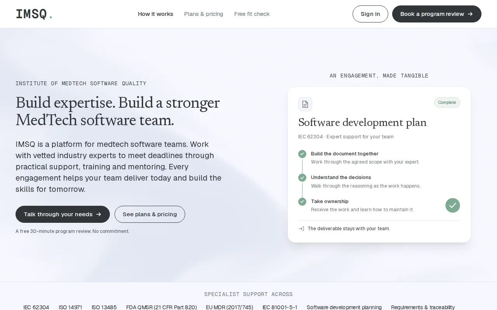The width and height of the screenshot is (497, 310).
Task: Click the IEC 81001-5-1 item
Action: pos(280,307)
